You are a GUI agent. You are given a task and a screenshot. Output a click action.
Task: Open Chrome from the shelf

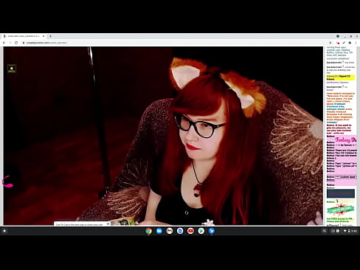(x=148, y=231)
